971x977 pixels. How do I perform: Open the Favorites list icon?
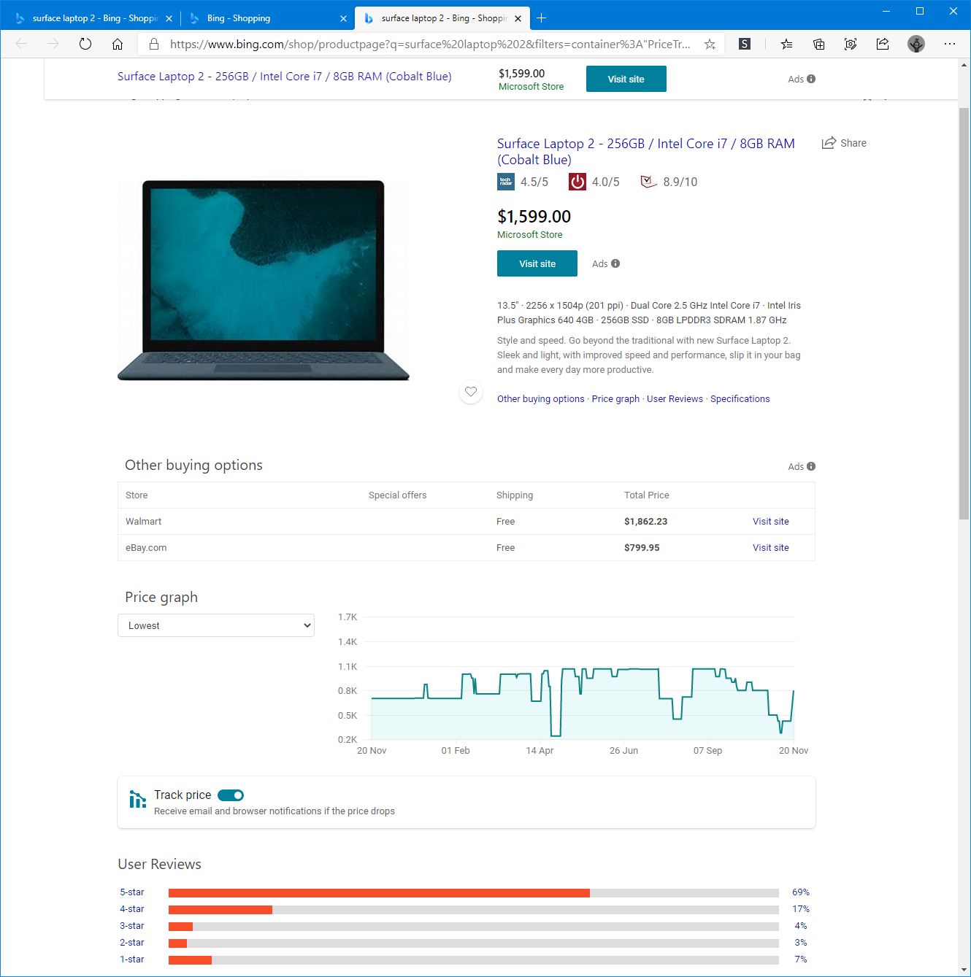pos(786,44)
